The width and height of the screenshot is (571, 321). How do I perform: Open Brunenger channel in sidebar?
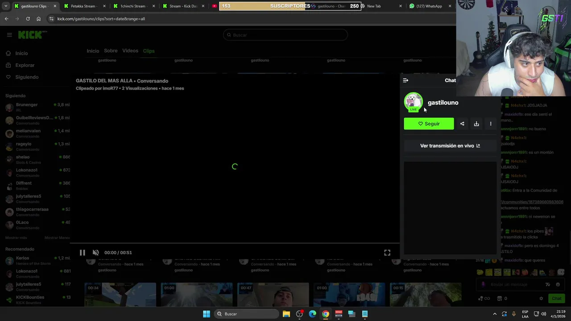click(37, 107)
